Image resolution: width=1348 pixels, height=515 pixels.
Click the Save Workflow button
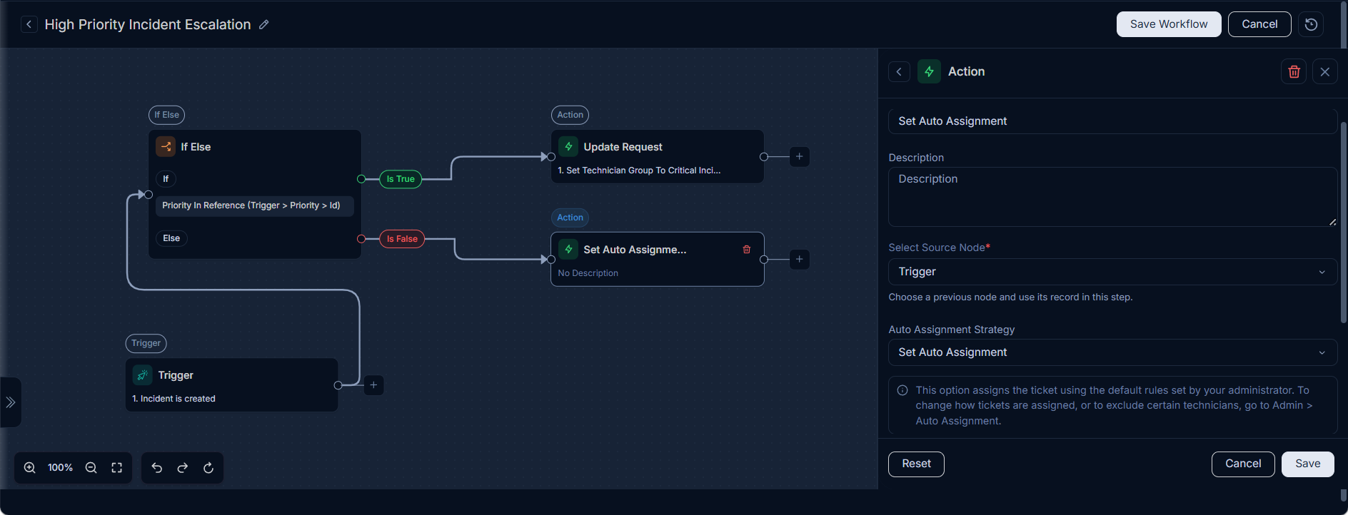(1169, 24)
